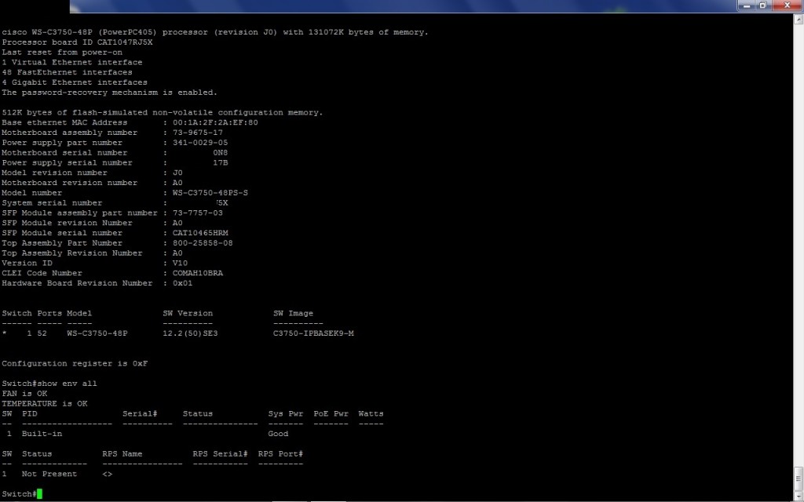
Task: Click the 'Good' Sys Pwr status
Action: (x=278, y=433)
